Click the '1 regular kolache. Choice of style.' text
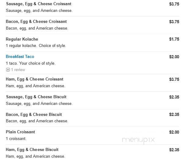 pos(36,46)
